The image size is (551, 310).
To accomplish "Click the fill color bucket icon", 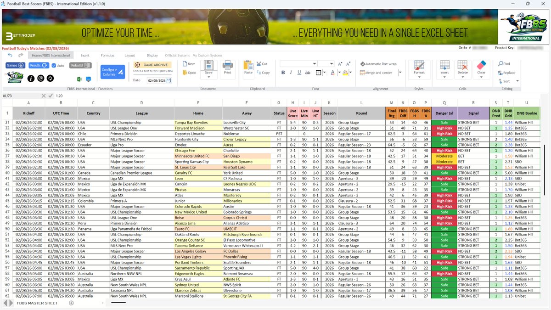I will 345,73.
